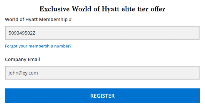
Task: Click the World of Hyatt Membership # label
Action: (x=38, y=20)
